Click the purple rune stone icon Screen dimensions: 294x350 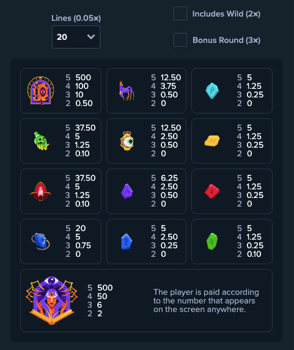click(127, 191)
